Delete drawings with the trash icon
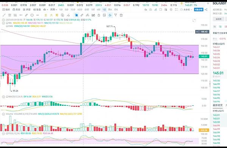 click(x=121, y=15)
